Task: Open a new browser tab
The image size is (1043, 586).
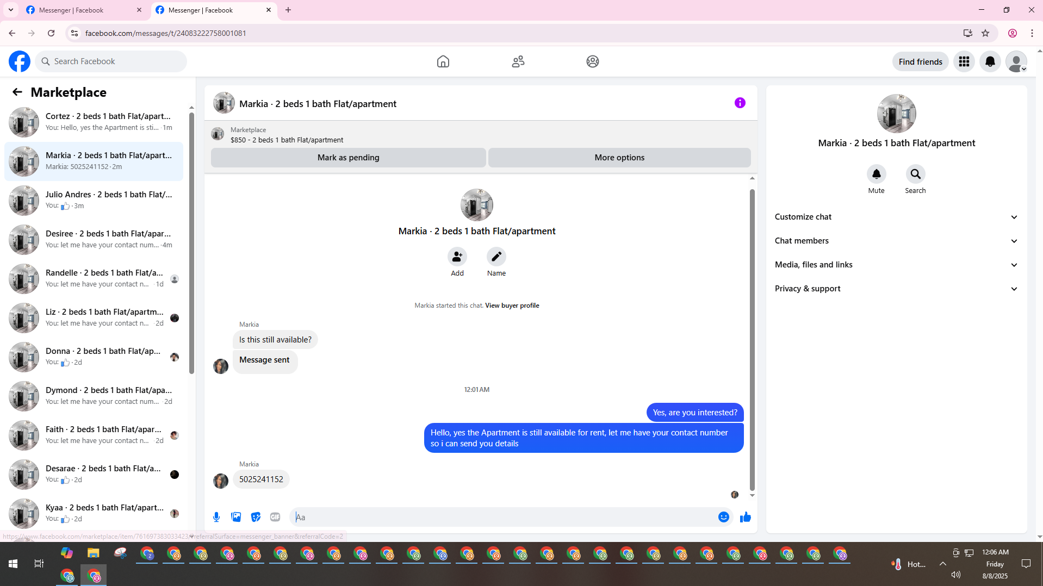Action: (x=288, y=10)
